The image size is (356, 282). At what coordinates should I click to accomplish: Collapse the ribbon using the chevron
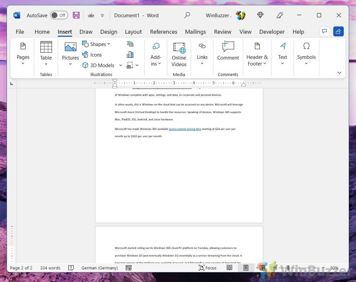click(339, 73)
